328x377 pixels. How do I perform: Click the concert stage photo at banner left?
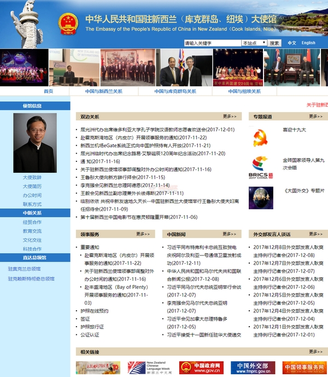[x=24, y=67]
